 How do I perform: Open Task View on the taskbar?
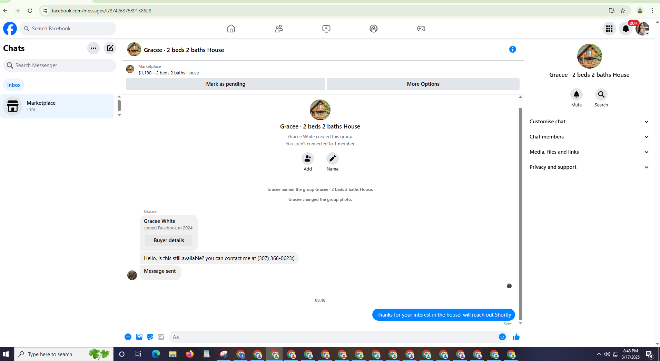138,354
